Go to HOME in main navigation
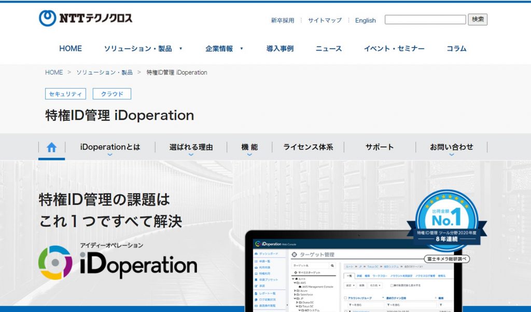The image size is (531, 312). click(71, 49)
